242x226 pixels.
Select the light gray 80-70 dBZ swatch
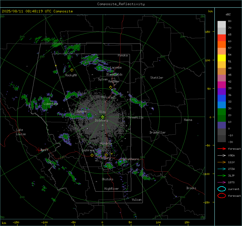click(222, 24)
